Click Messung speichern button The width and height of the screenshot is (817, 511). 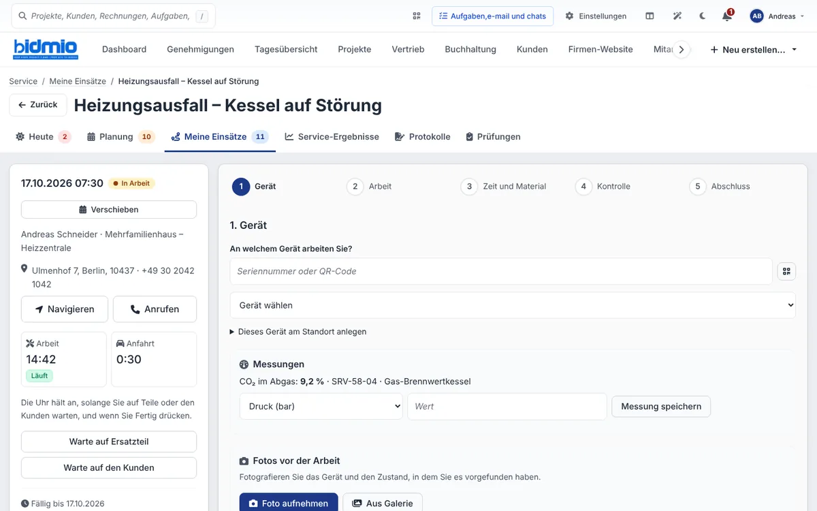tap(661, 406)
